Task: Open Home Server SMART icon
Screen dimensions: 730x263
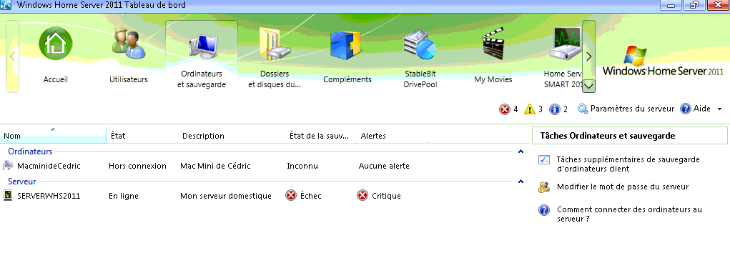Action: (565, 44)
